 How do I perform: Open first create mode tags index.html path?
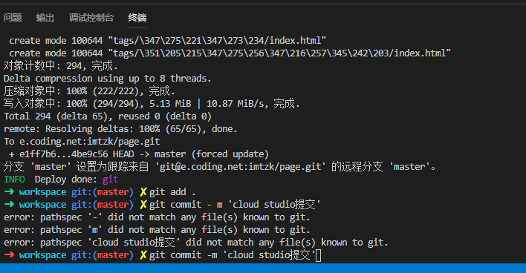tap(217, 41)
